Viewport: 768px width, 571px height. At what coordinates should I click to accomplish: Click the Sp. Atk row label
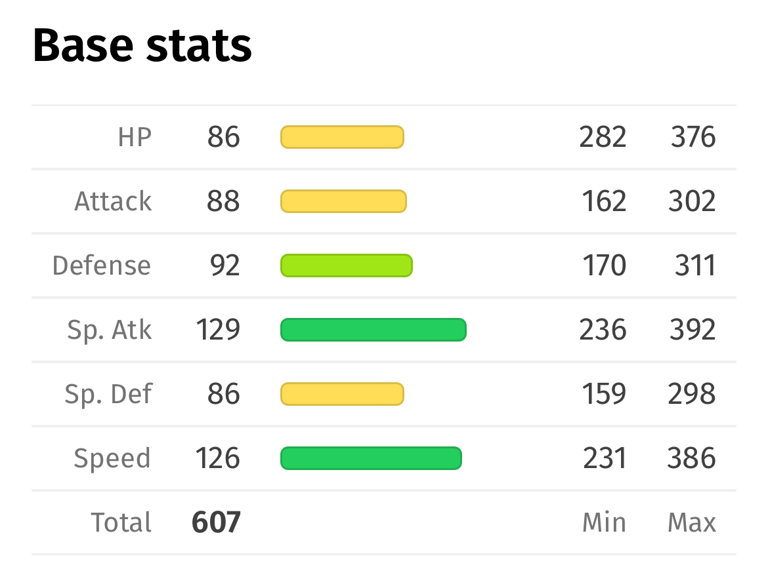110,330
